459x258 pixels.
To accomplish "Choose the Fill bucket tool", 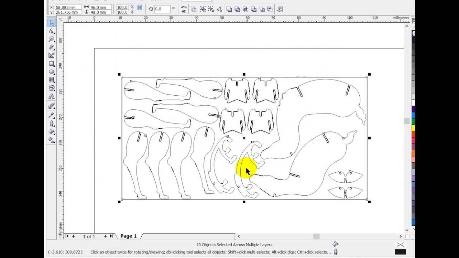I will (x=52, y=132).
